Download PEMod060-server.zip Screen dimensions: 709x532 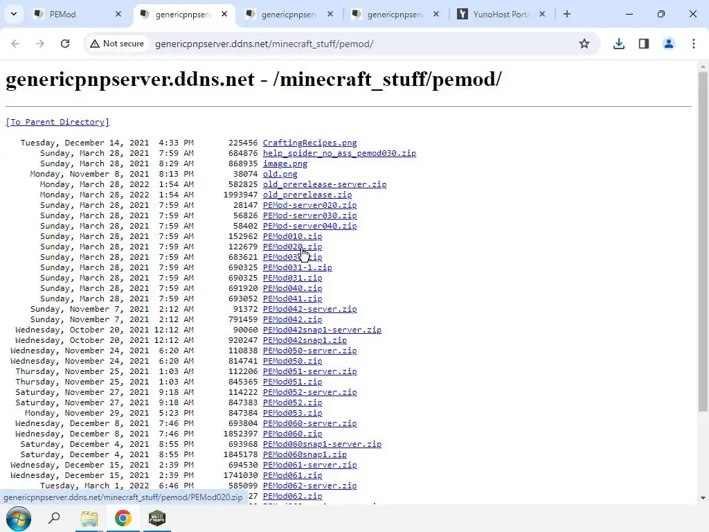pyautogui.click(x=309, y=424)
